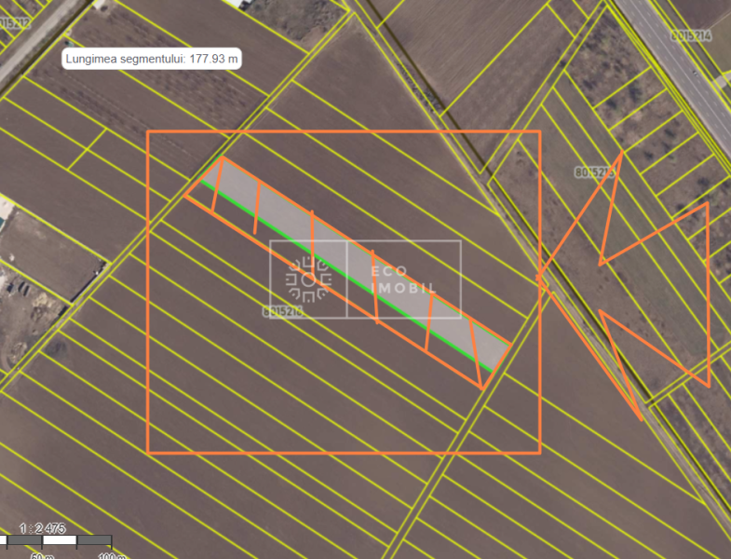Select the cadastral label below the ECO IMOBIL logo
The image size is (731, 559).
pos(284,311)
